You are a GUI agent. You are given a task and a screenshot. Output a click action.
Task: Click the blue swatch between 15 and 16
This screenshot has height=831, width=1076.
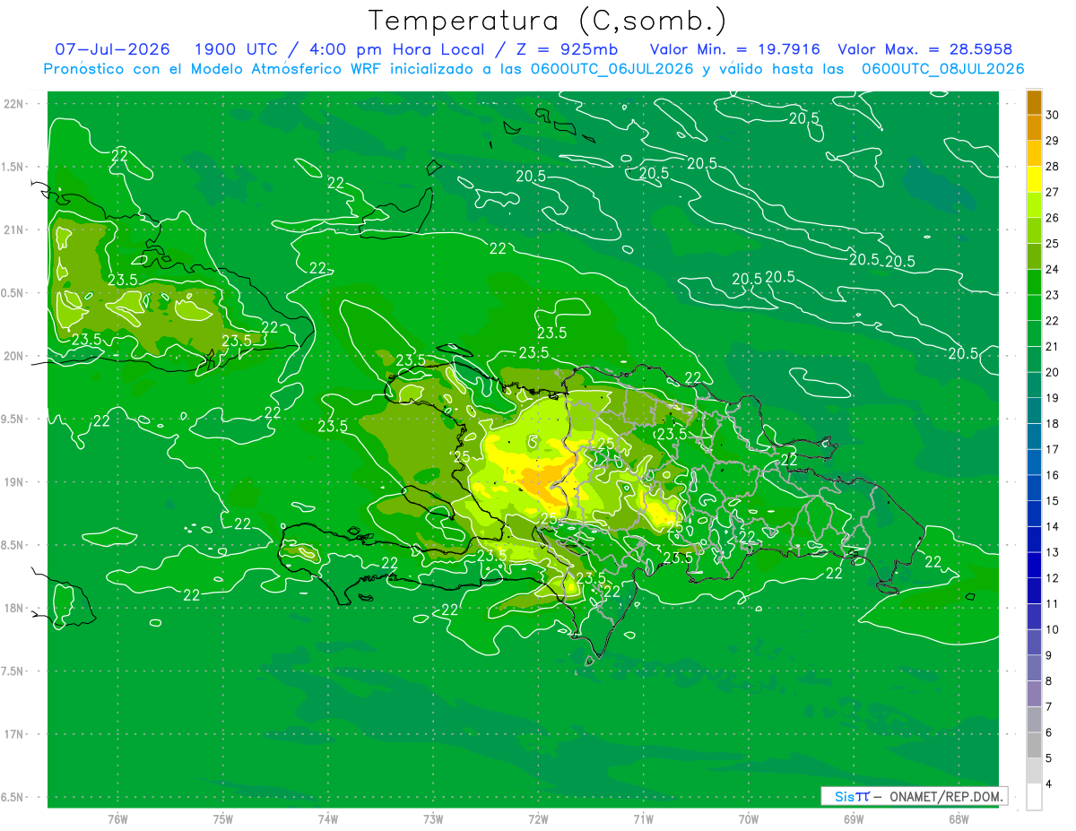pos(1034,489)
